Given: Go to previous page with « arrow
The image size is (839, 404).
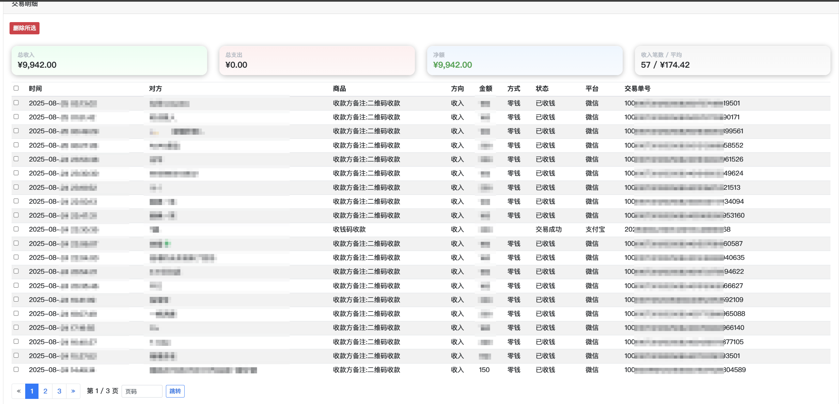Looking at the screenshot, I should pyautogui.click(x=19, y=391).
